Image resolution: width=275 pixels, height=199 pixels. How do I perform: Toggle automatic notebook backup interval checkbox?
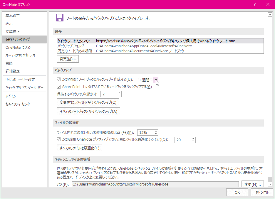point(58,80)
